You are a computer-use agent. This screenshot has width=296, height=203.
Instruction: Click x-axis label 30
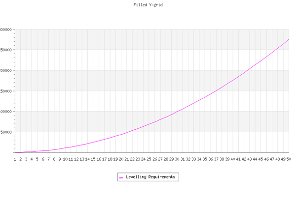177,159
